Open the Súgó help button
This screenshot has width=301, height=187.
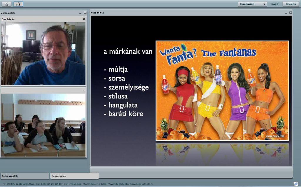coord(275,4)
